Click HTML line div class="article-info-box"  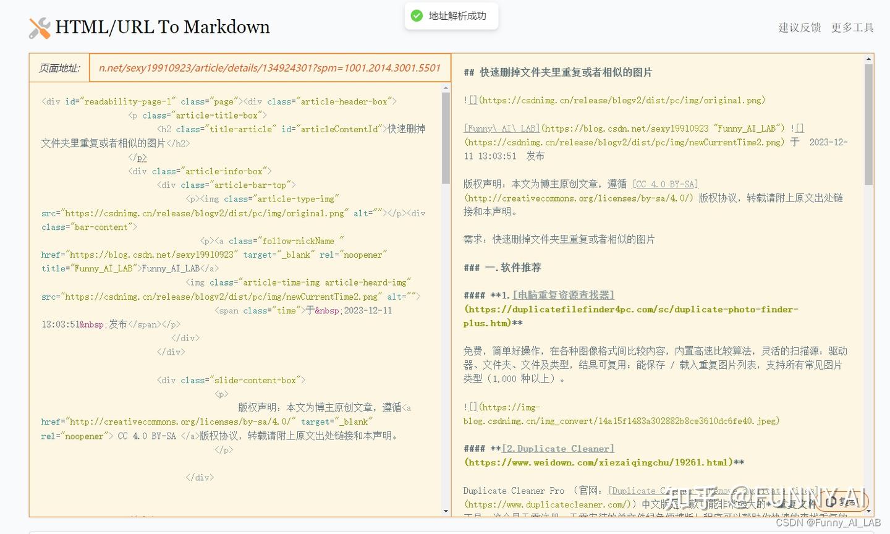200,171
